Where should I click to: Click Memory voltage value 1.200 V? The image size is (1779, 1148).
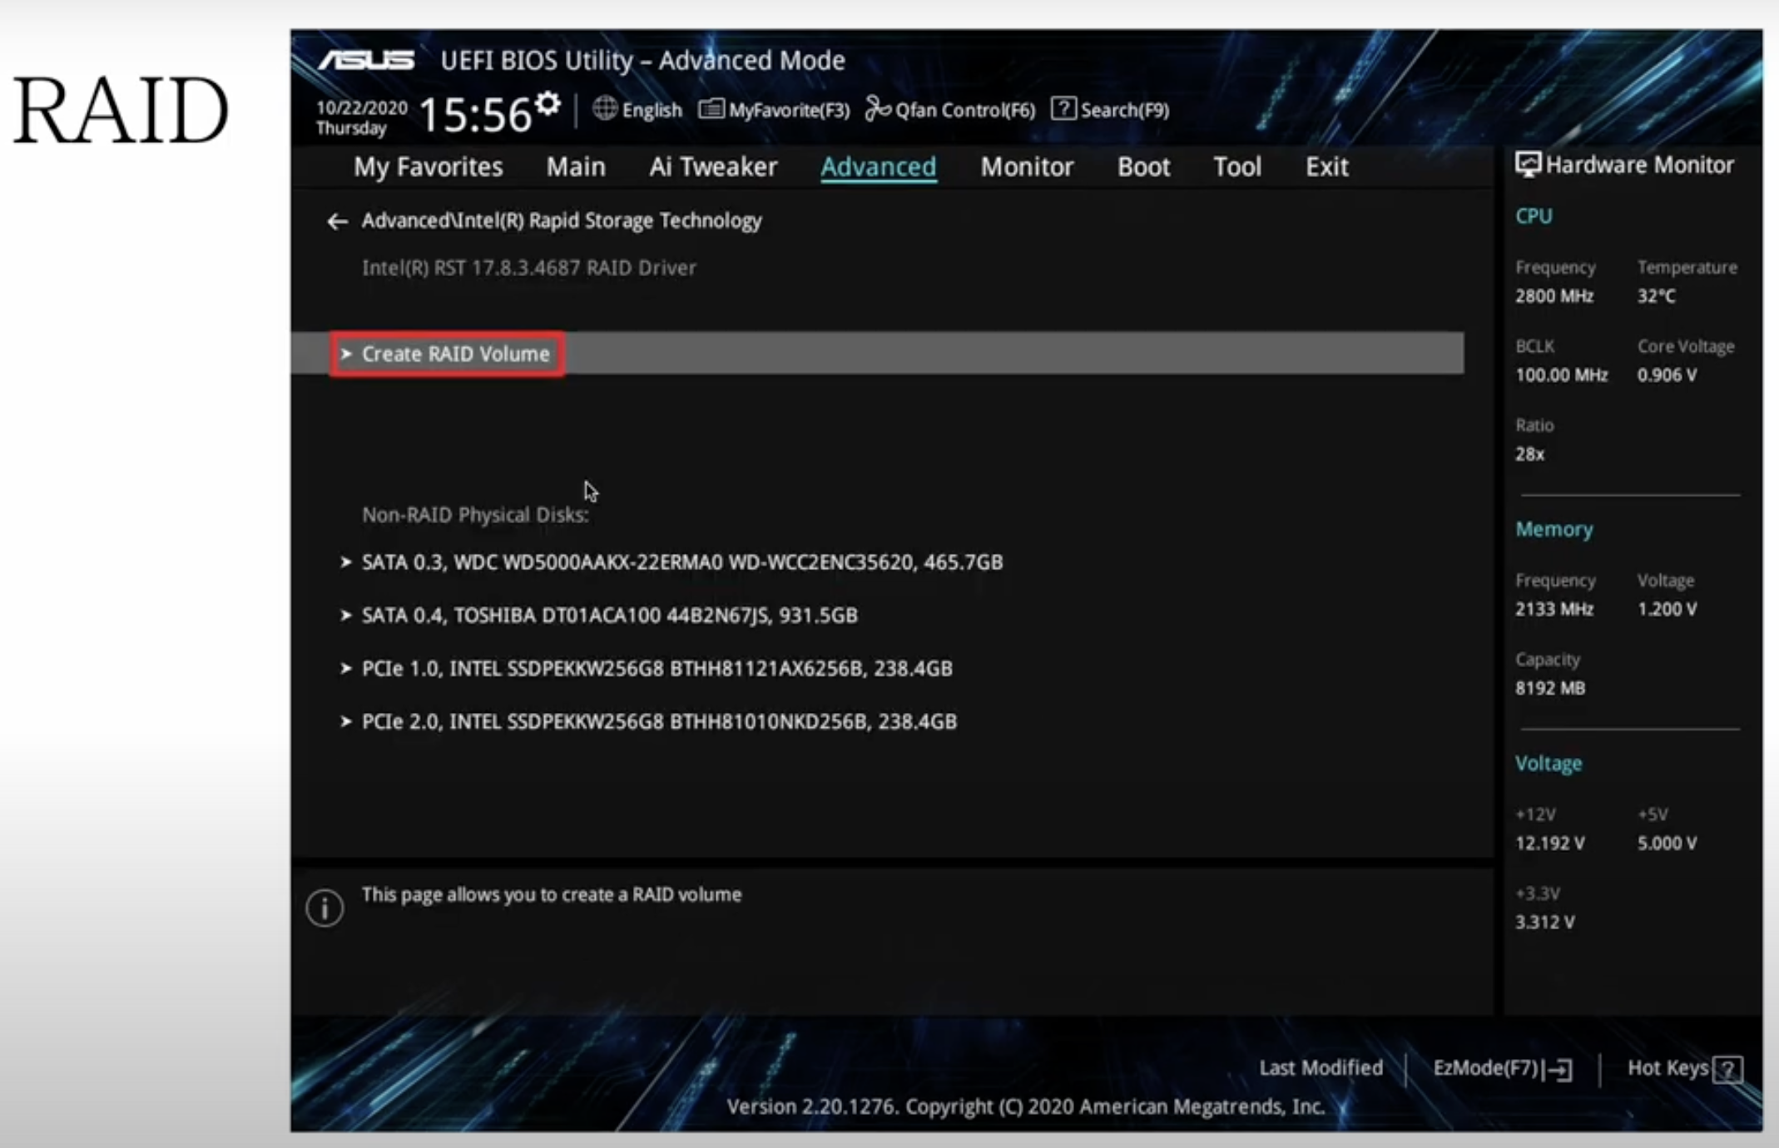point(1667,609)
